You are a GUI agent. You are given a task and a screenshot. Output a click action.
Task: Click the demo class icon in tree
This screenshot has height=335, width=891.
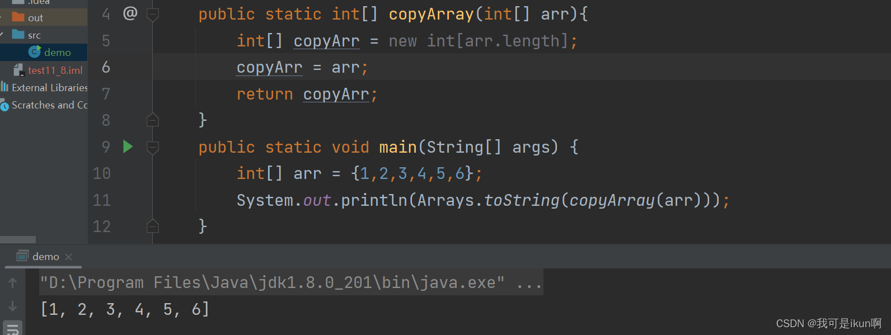click(35, 52)
